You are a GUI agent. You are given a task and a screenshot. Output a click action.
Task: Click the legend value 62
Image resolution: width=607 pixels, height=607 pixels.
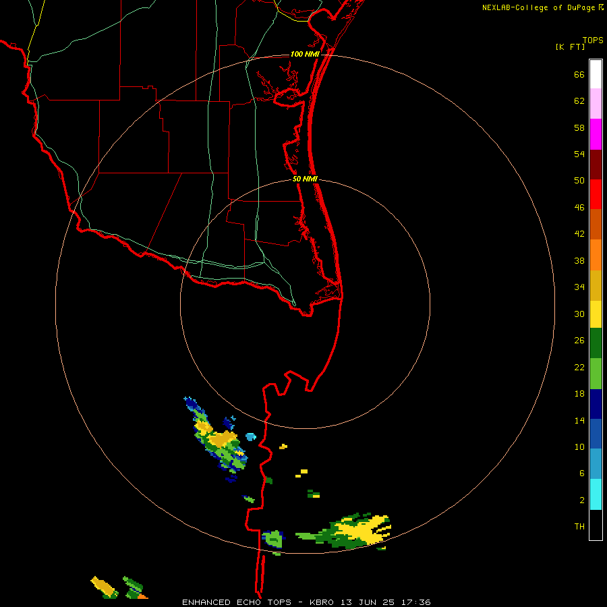579,101
